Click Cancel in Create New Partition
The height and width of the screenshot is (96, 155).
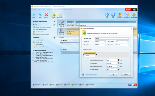point(126,75)
